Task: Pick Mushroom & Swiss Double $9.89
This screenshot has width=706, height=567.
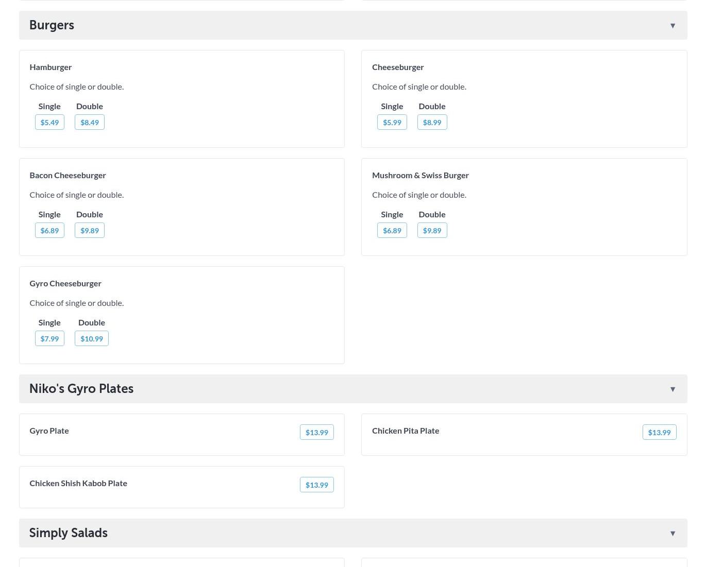Action: click(x=432, y=231)
